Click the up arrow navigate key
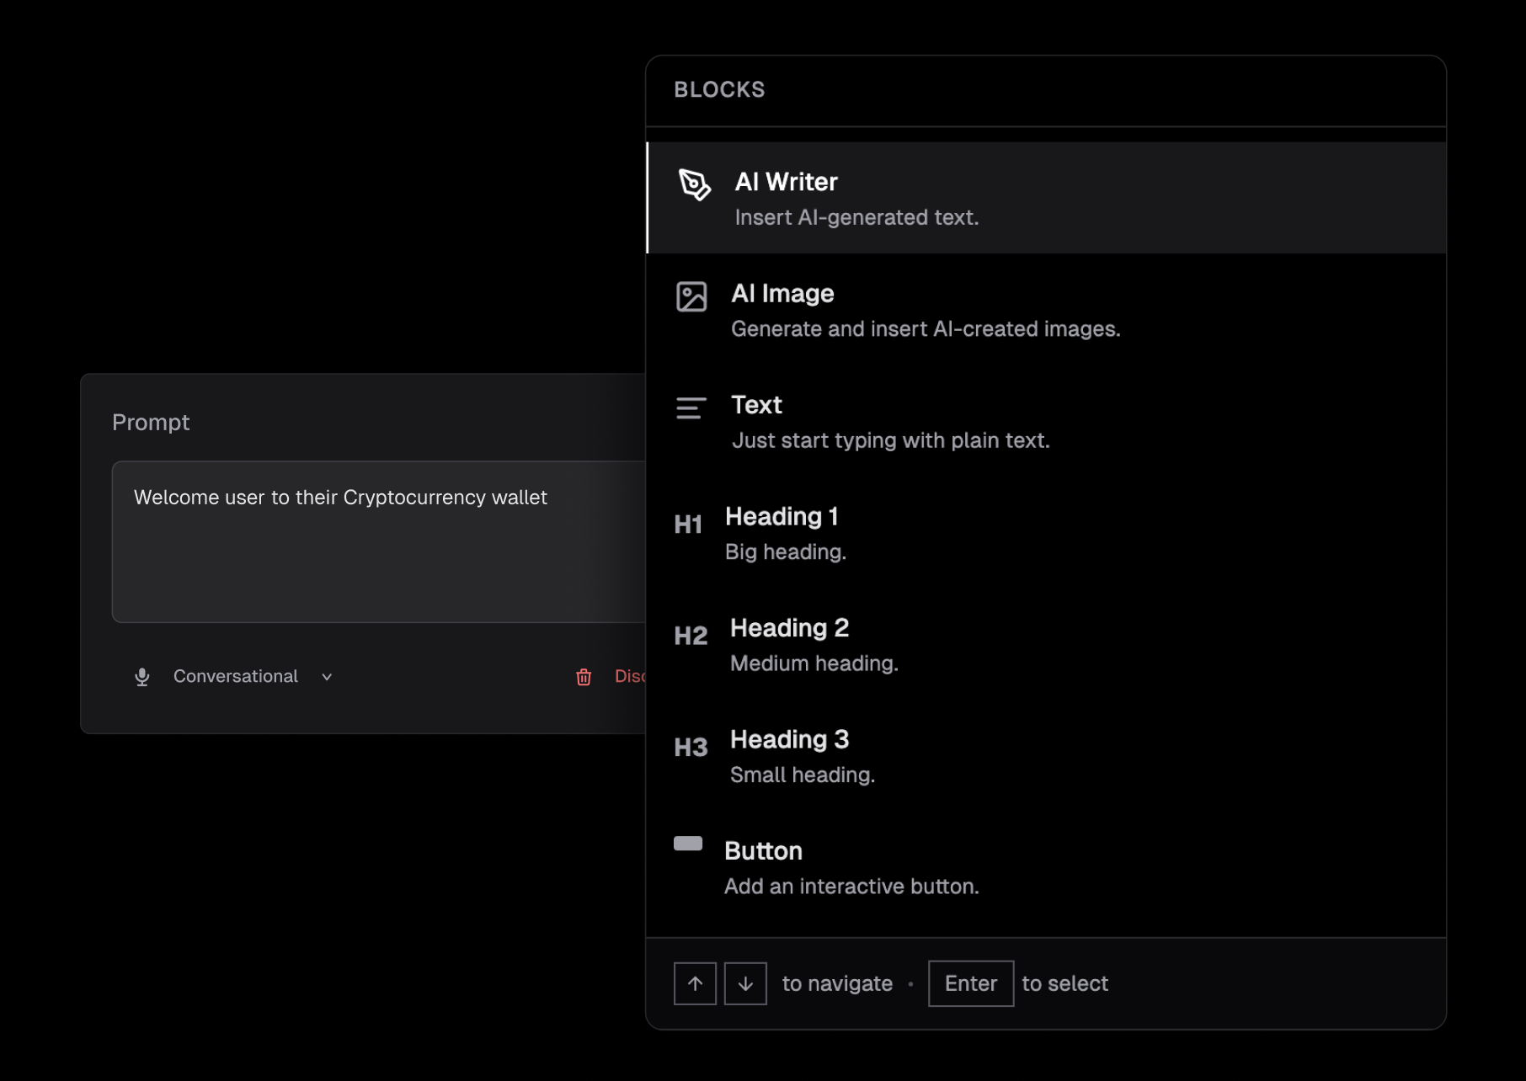This screenshot has height=1081, width=1526. 695,983
